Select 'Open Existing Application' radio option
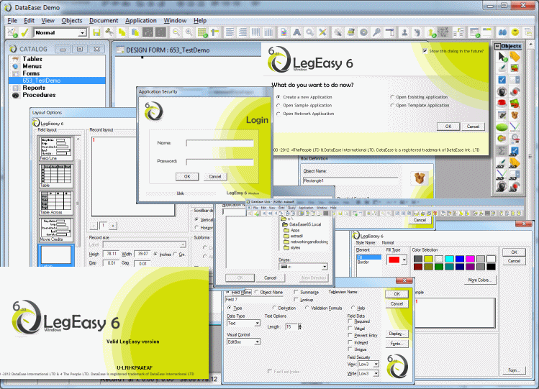Screen dimensions: 539x389 pos(392,97)
